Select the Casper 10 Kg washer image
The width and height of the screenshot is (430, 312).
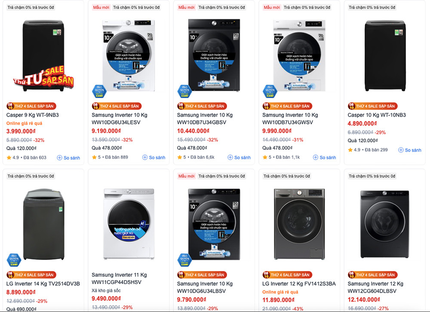pyautogui.click(x=385, y=55)
